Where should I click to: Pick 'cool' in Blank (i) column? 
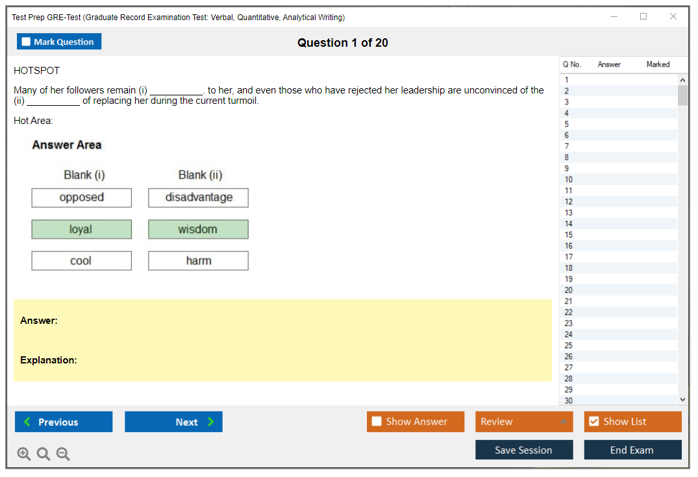(x=82, y=261)
